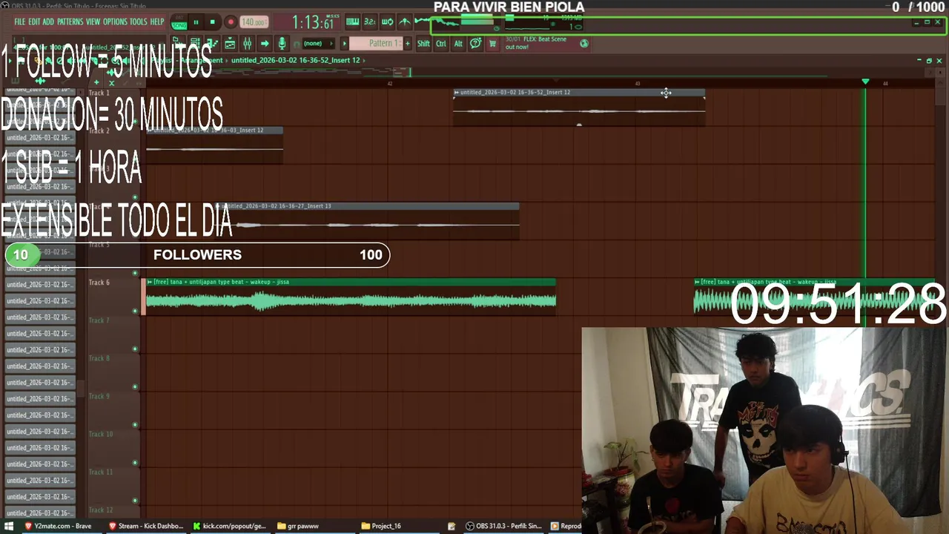Click the green playhead marker on timeline
The width and height of the screenshot is (949, 534).
click(x=865, y=81)
